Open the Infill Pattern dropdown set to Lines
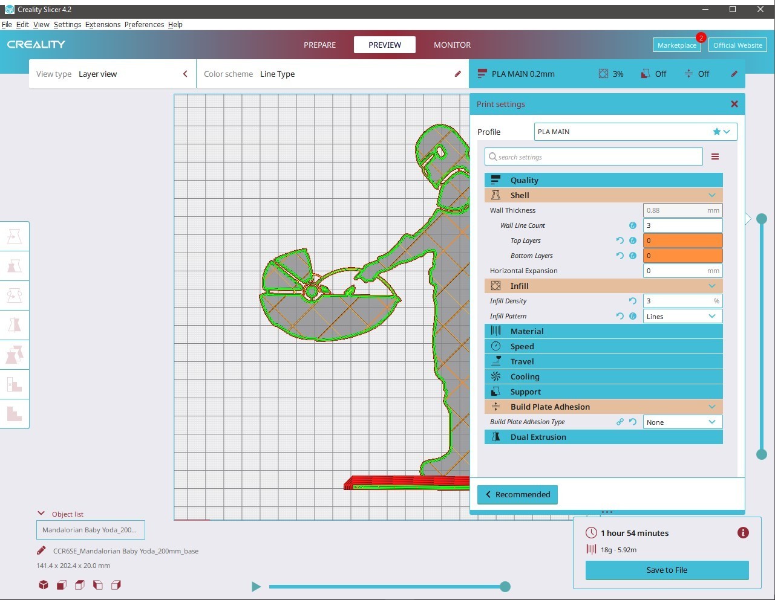The width and height of the screenshot is (775, 600). pyautogui.click(x=682, y=316)
